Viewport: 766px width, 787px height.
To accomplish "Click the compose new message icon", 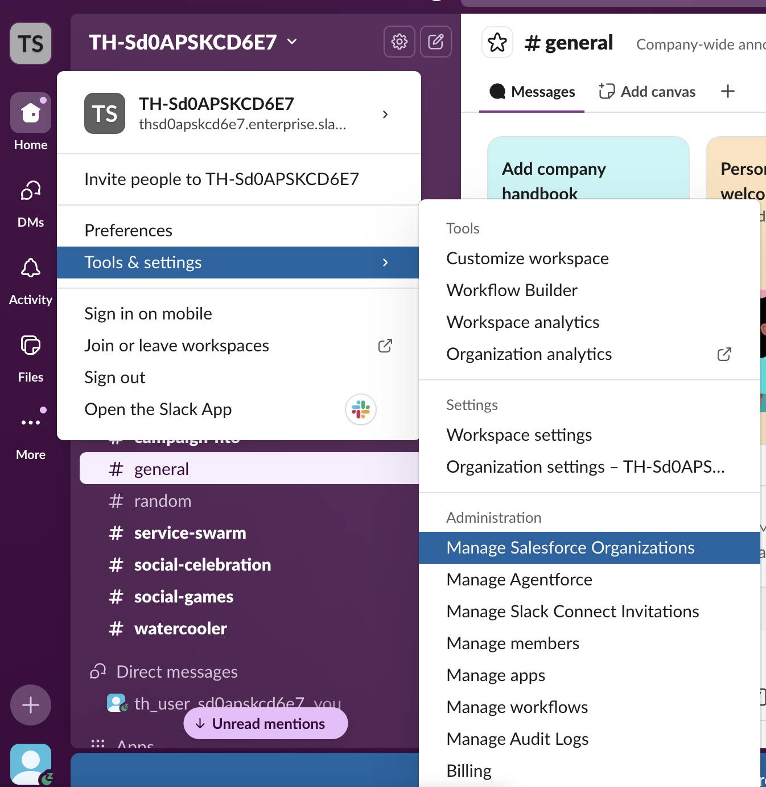I will tap(436, 42).
